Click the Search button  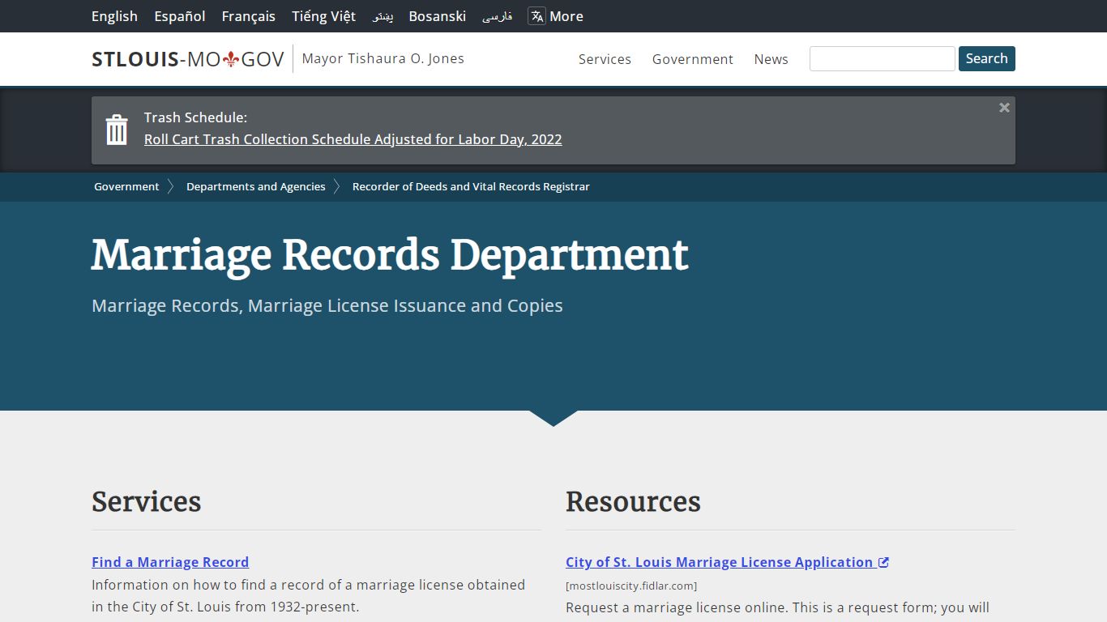point(987,58)
